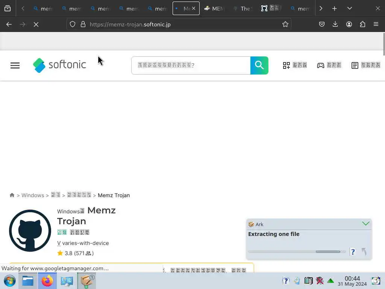Screen dimensions: 385x289
Task: Stop loading the page
Action: click(x=36, y=24)
